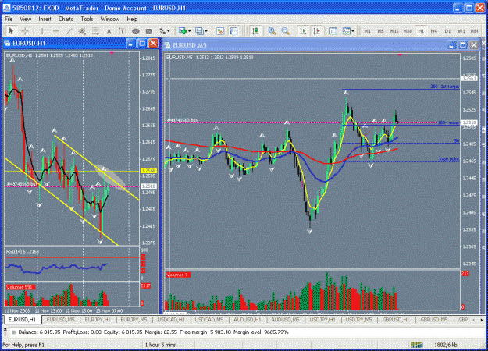Screen dimensions: 488x351
Task: Switch to the AUDUSD,H1 chart tab
Action: click(x=248, y=320)
